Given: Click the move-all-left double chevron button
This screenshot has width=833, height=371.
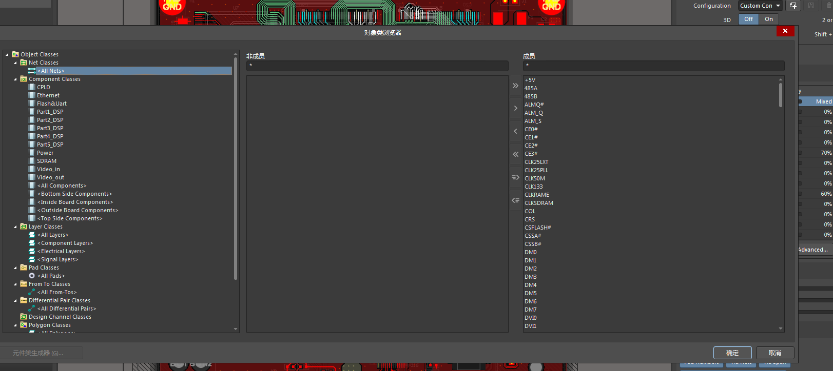Looking at the screenshot, I should tap(515, 154).
